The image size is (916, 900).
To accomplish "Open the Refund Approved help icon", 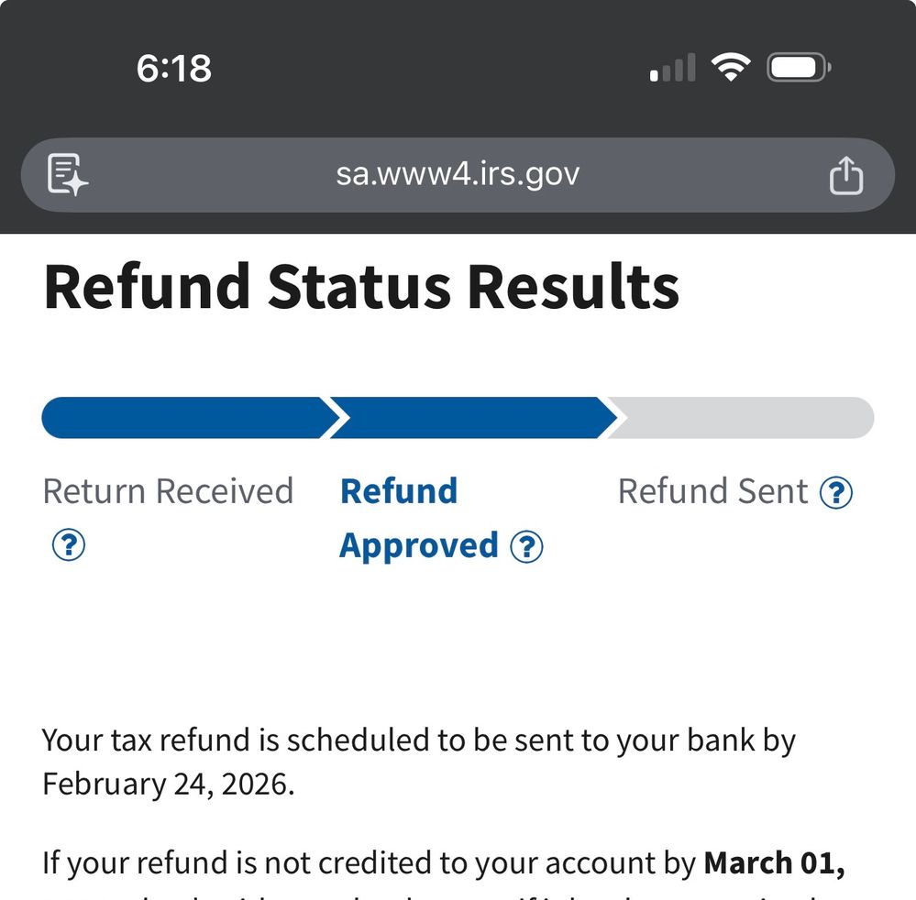I will point(526,547).
